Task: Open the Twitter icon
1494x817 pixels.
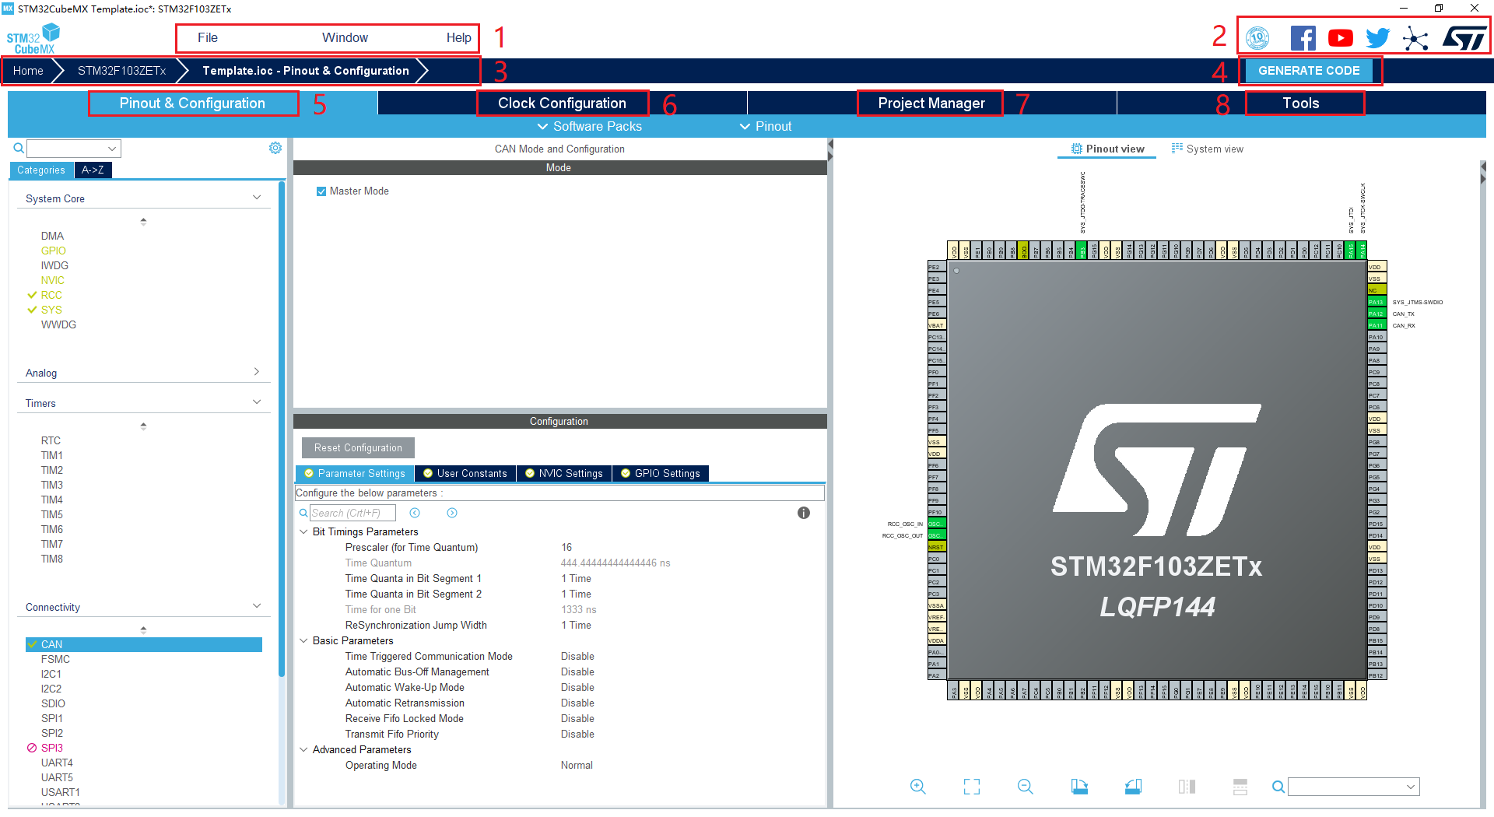Action: pyautogui.click(x=1378, y=37)
